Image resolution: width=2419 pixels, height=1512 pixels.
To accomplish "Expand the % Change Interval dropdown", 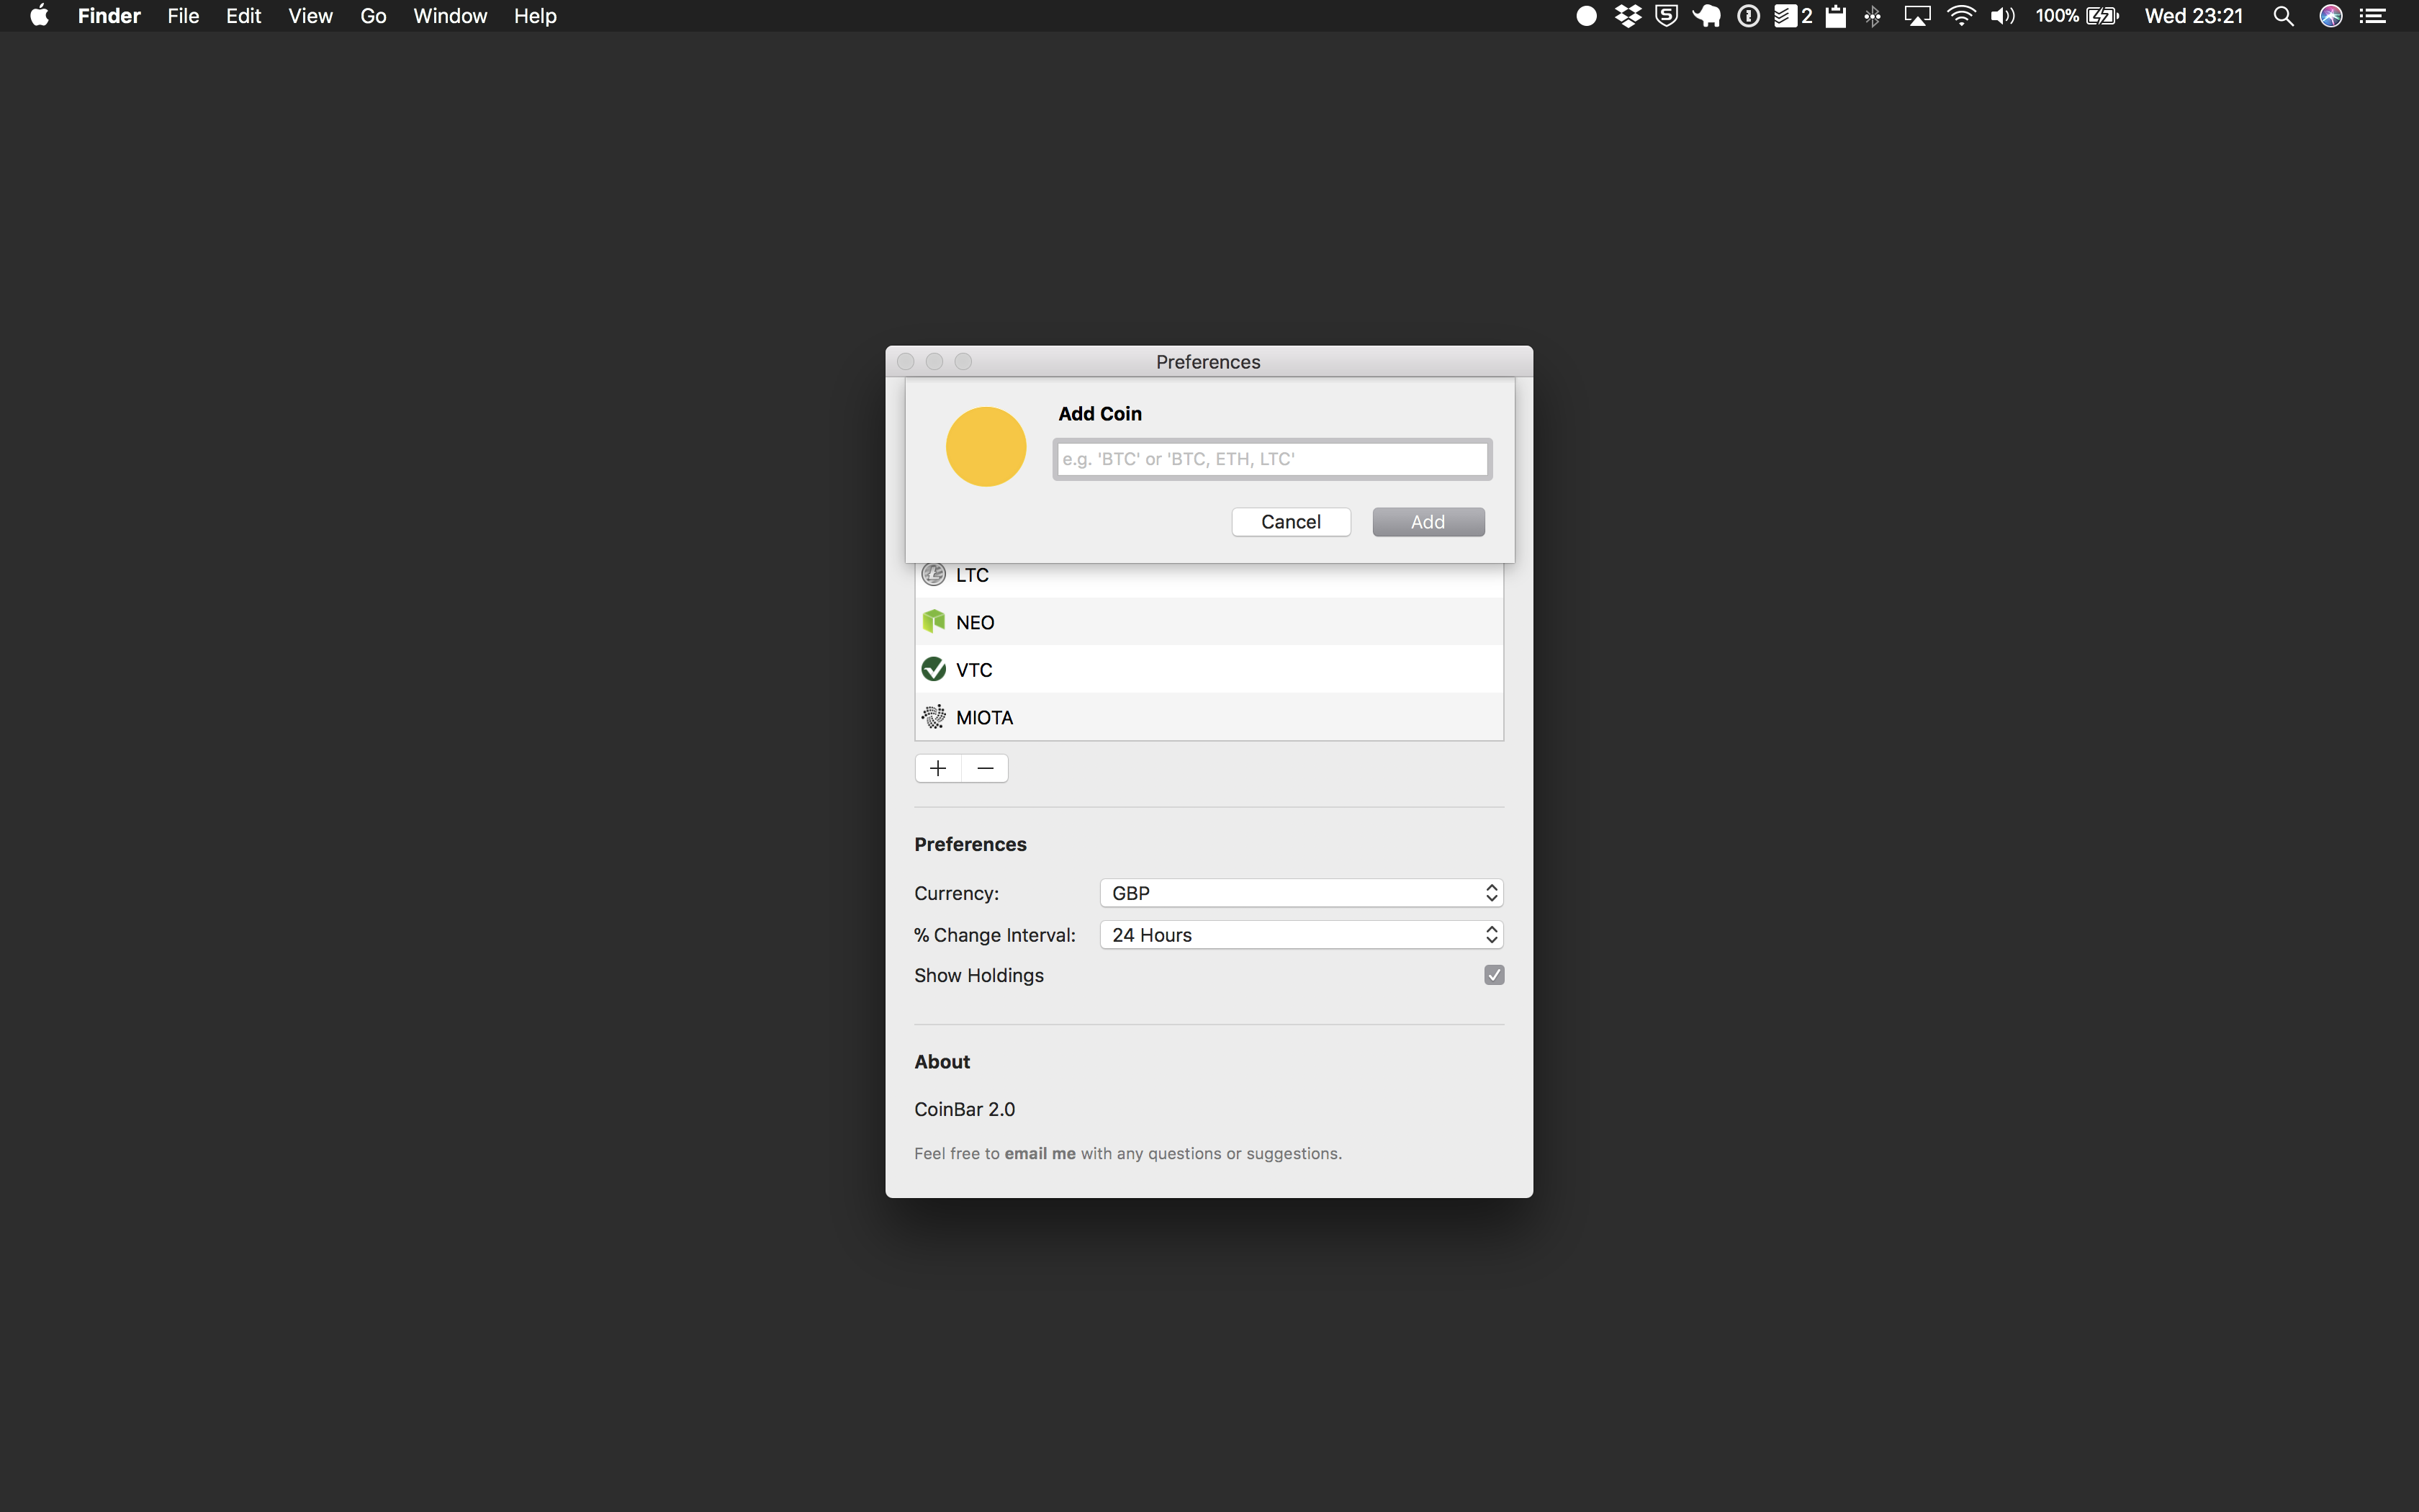I will pos(1300,935).
